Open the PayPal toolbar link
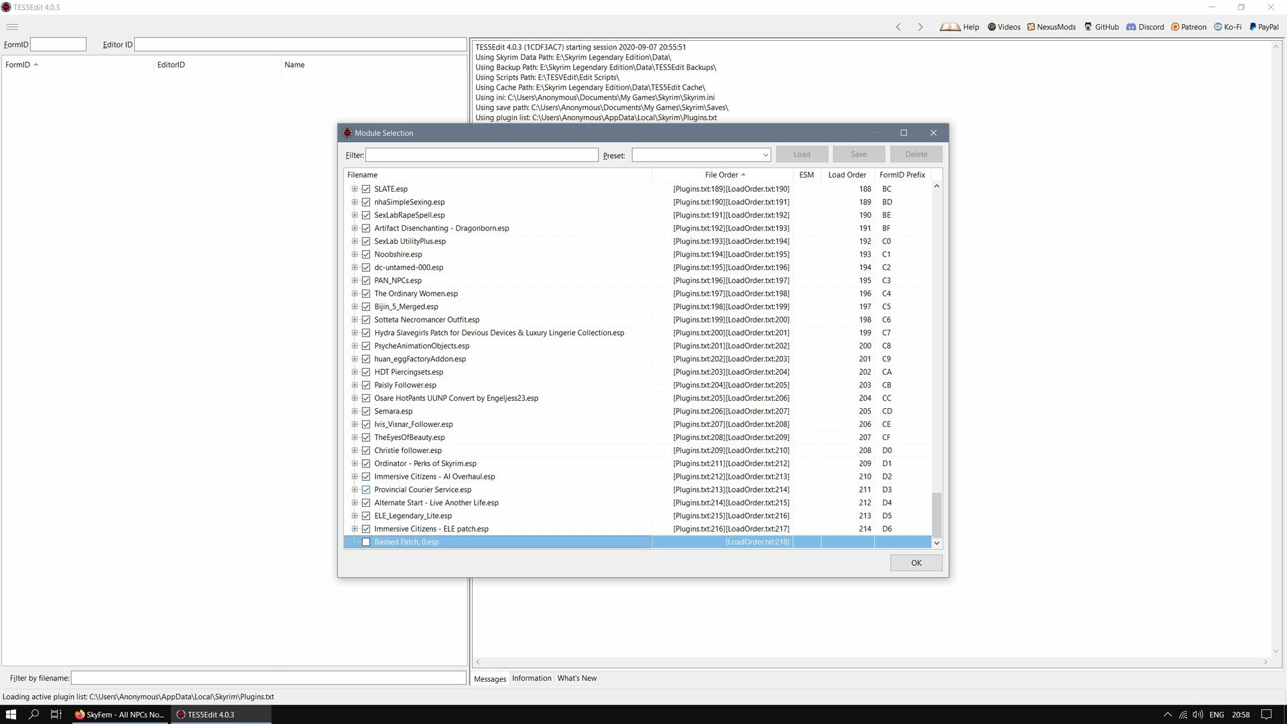This screenshot has height=724, width=1287. (1264, 27)
